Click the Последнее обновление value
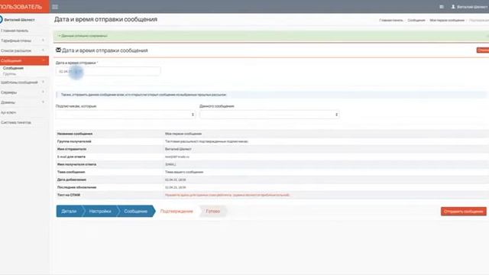Screen dimensions: 489x275 point(175,187)
